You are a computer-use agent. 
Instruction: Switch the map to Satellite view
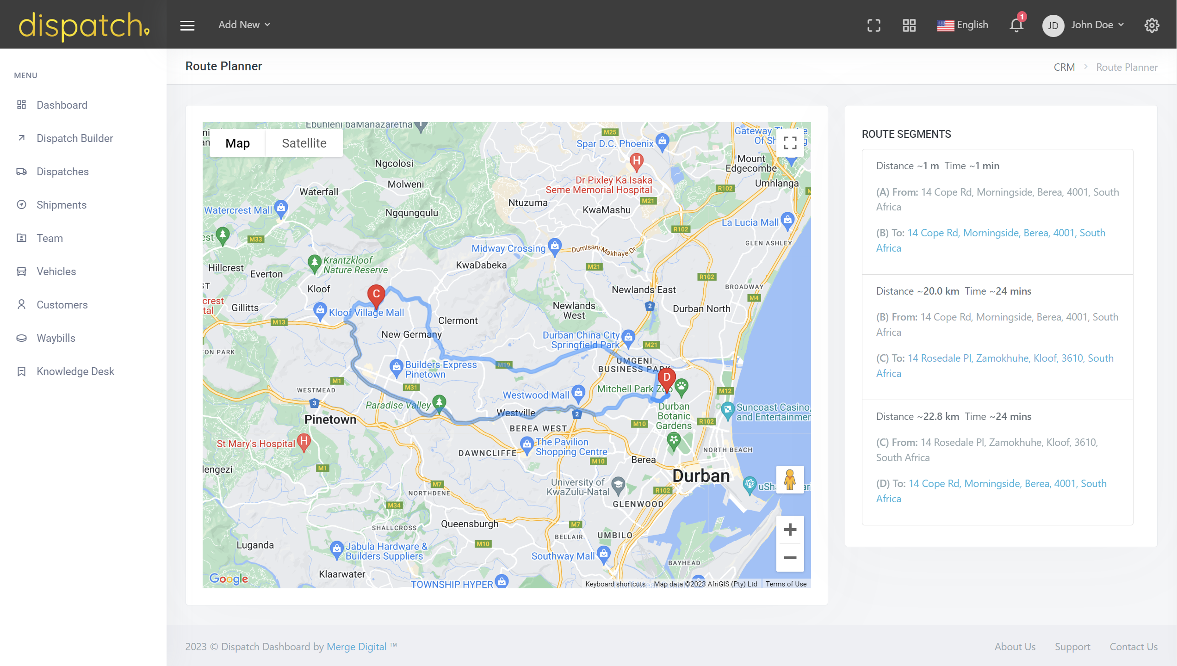click(x=304, y=143)
